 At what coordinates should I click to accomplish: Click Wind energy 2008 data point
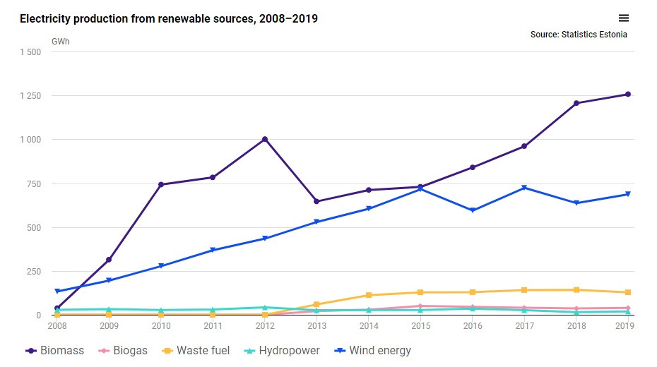[57, 291]
